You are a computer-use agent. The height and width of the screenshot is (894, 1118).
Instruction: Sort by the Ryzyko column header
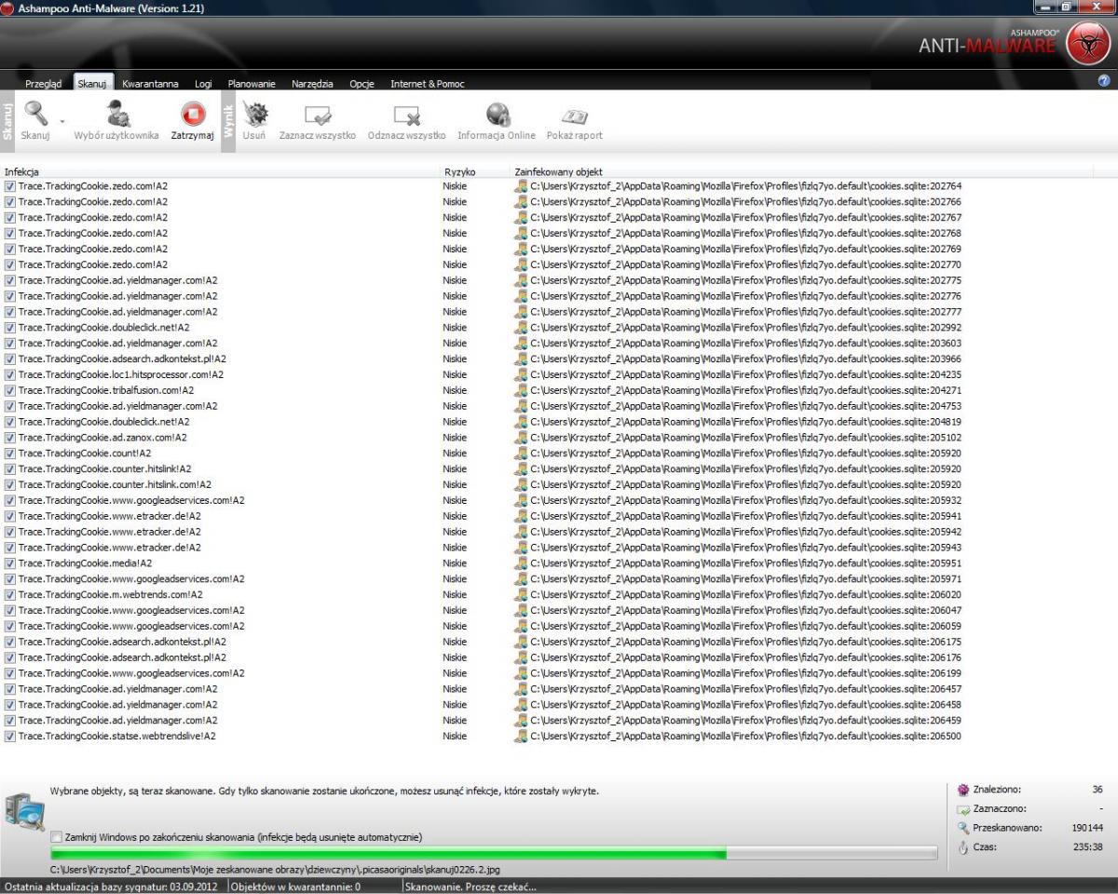click(x=475, y=172)
